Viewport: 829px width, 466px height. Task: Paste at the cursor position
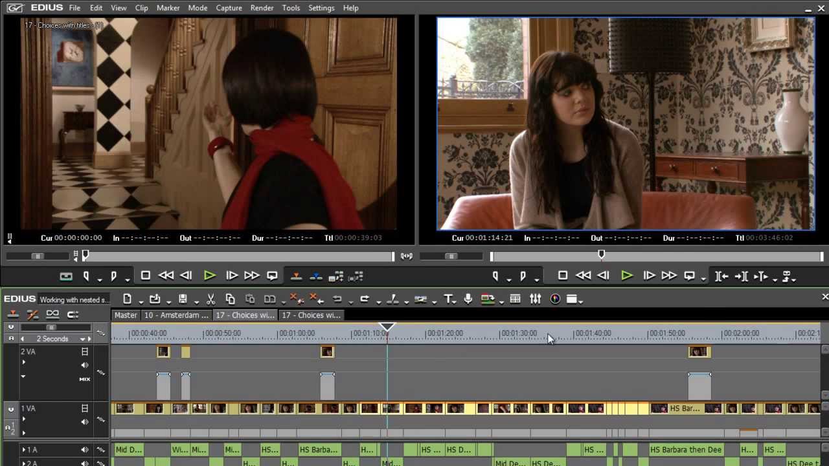point(250,299)
